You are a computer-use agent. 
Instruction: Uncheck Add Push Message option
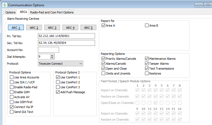[x=58, y=92]
